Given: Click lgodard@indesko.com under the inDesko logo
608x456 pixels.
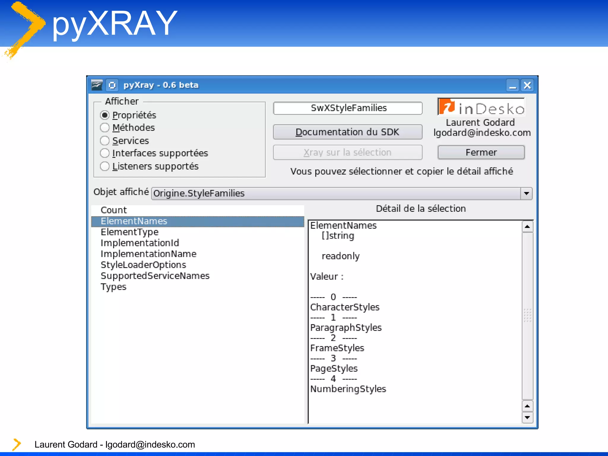Looking at the screenshot, I should [x=482, y=133].
